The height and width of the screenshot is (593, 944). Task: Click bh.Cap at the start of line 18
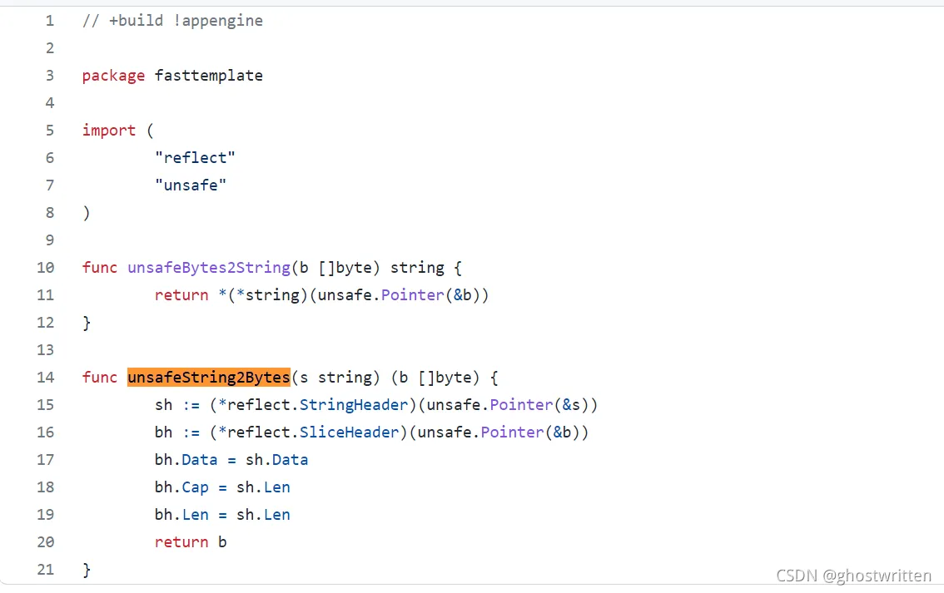coord(181,487)
